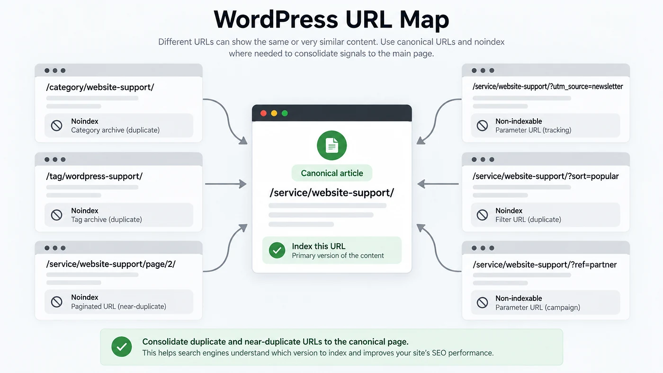Click the green checkmark beside Index this URL
This screenshot has height=373, width=663.
(x=277, y=250)
